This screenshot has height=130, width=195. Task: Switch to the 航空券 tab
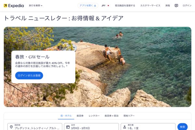[80, 116]
